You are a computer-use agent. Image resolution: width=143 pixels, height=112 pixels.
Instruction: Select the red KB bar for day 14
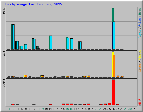click(63, 104)
